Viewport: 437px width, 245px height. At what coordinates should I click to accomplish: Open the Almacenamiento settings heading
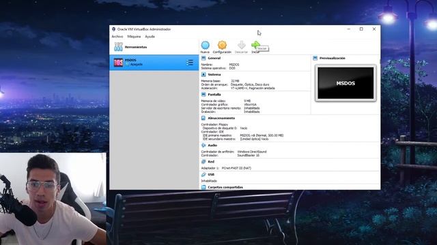(221, 118)
